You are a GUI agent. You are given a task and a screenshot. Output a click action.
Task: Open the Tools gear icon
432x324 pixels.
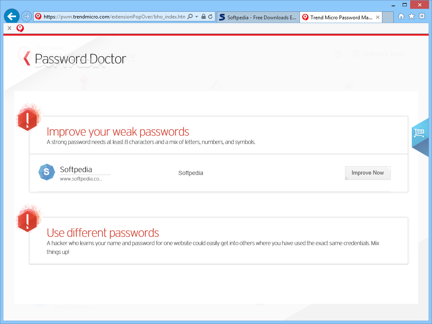(x=422, y=16)
